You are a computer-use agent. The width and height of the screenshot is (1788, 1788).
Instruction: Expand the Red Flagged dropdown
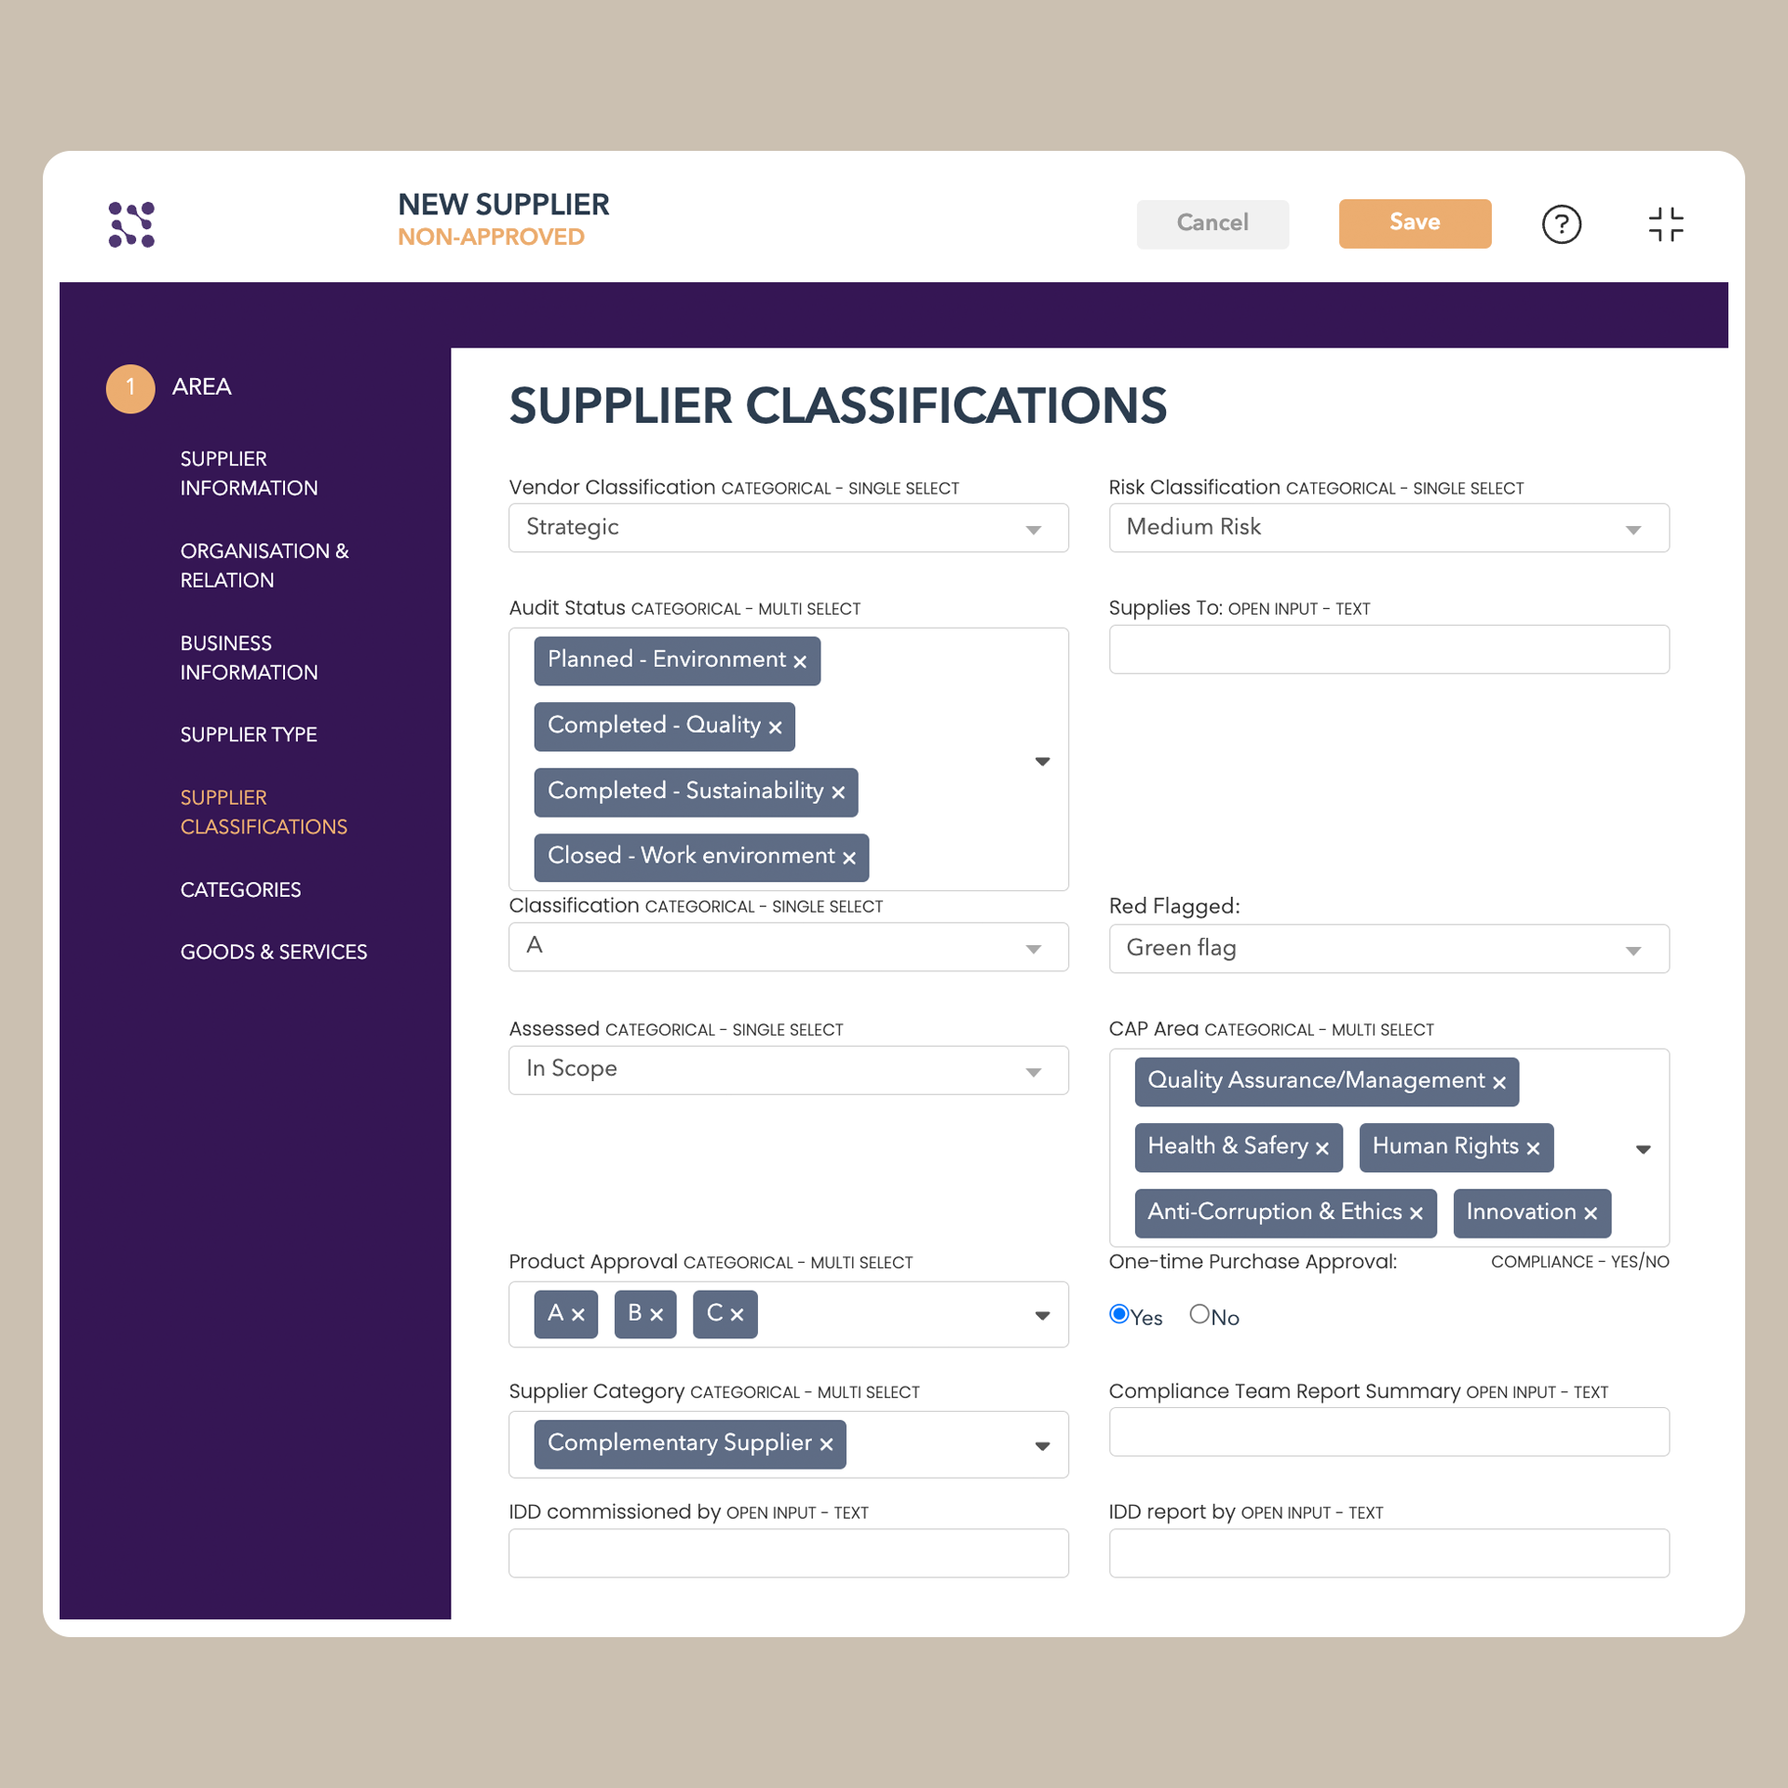point(1632,946)
